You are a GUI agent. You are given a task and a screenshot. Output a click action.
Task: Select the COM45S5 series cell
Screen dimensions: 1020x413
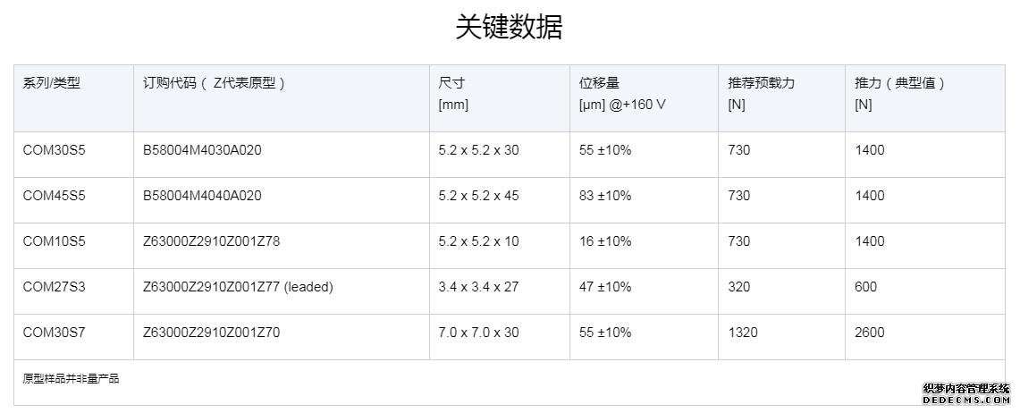coord(54,196)
